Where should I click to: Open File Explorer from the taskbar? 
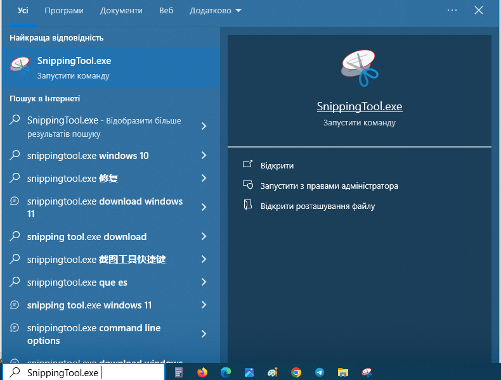coord(343,372)
